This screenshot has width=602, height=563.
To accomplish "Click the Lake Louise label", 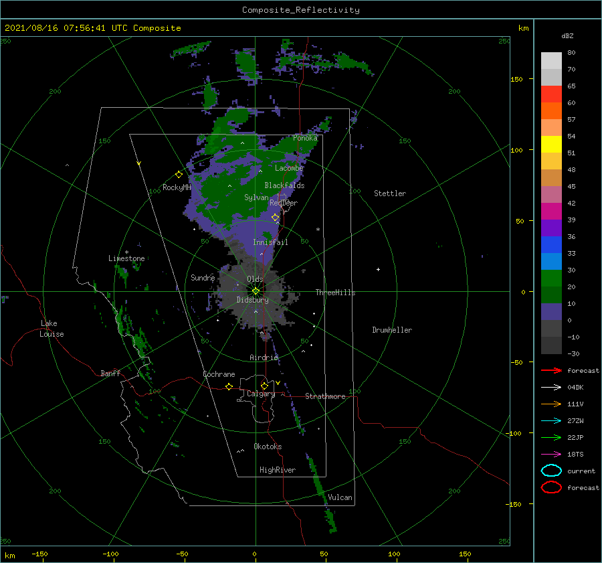I will (x=52, y=329).
